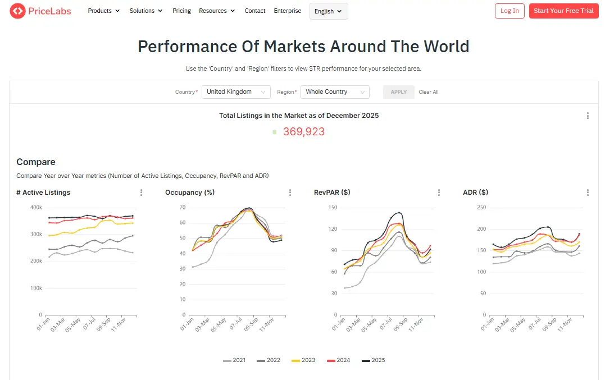This screenshot has height=380, width=605.
Task: Toggle the 2025 series in the legend
Action: 374,360
